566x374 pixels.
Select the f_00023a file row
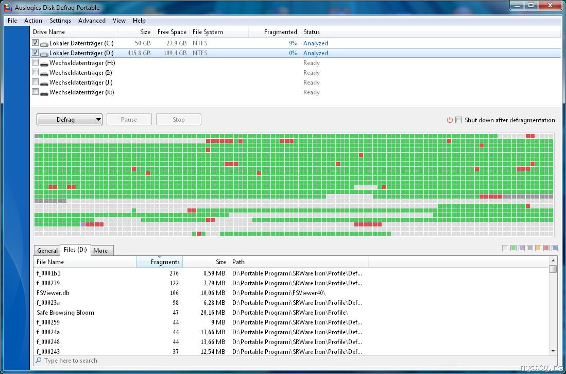(291, 302)
